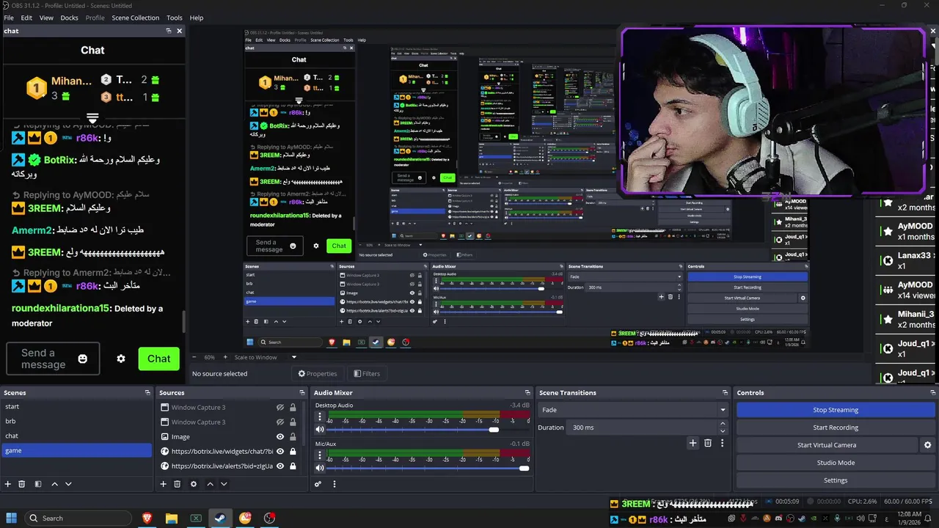Open the Scene Collection menu
This screenshot has height=528, width=939.
[x=135, y=18]
